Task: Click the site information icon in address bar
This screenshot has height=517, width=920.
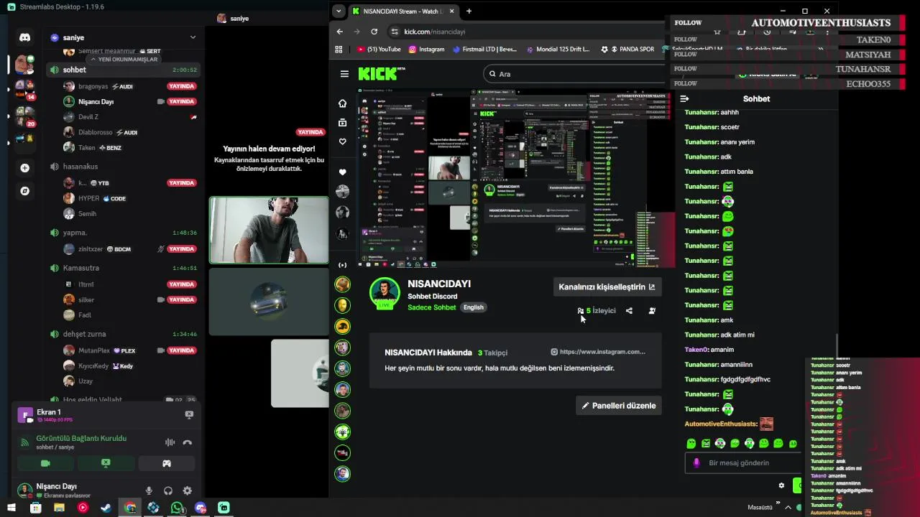Action: pyautogui.click(x=394, y=32)
